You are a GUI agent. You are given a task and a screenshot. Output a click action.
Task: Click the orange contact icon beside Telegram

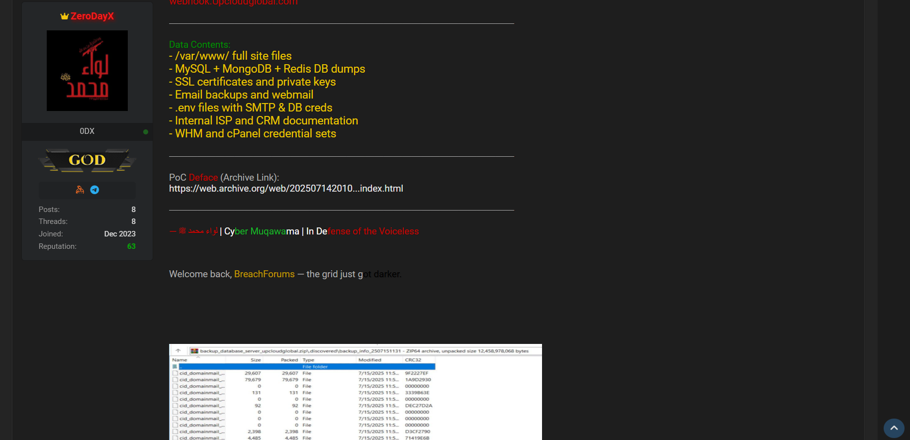click(x=80, y=190)
